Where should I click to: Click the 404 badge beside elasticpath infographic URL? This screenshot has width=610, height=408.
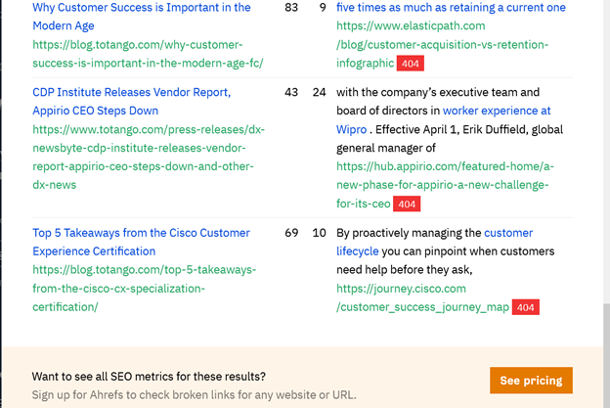(410, 64)
